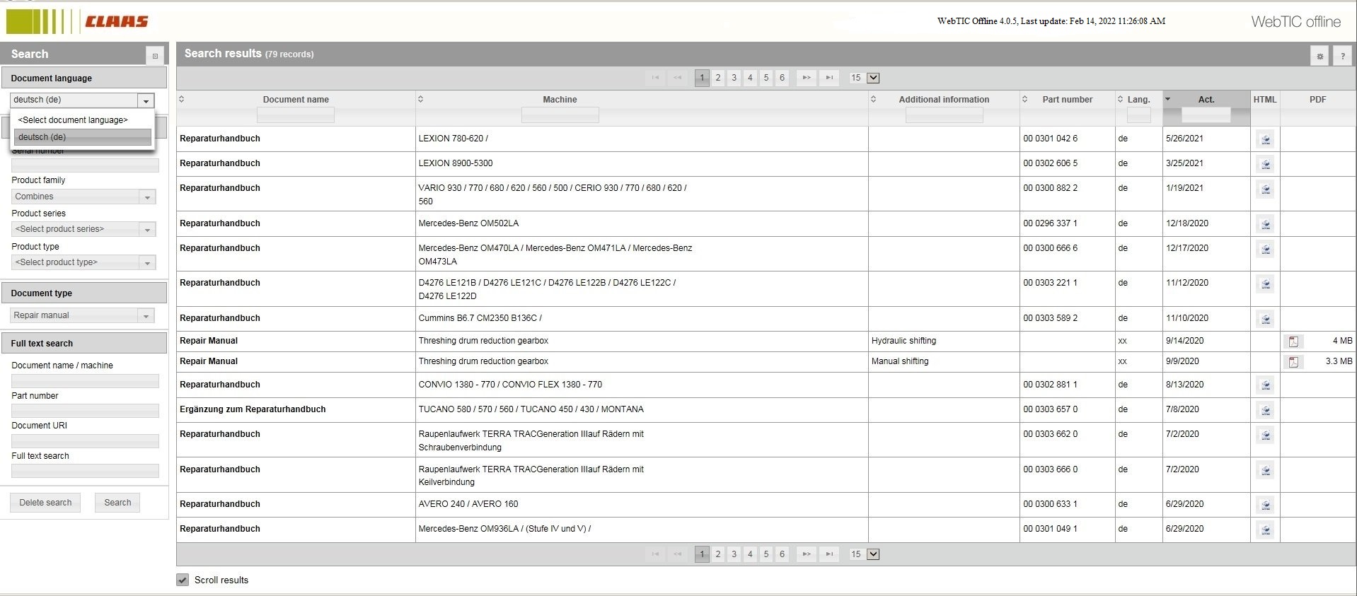Open the help question mark icon

tap(1342, 56)
